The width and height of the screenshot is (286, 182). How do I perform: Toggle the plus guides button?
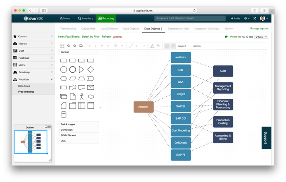coord(173,46)
